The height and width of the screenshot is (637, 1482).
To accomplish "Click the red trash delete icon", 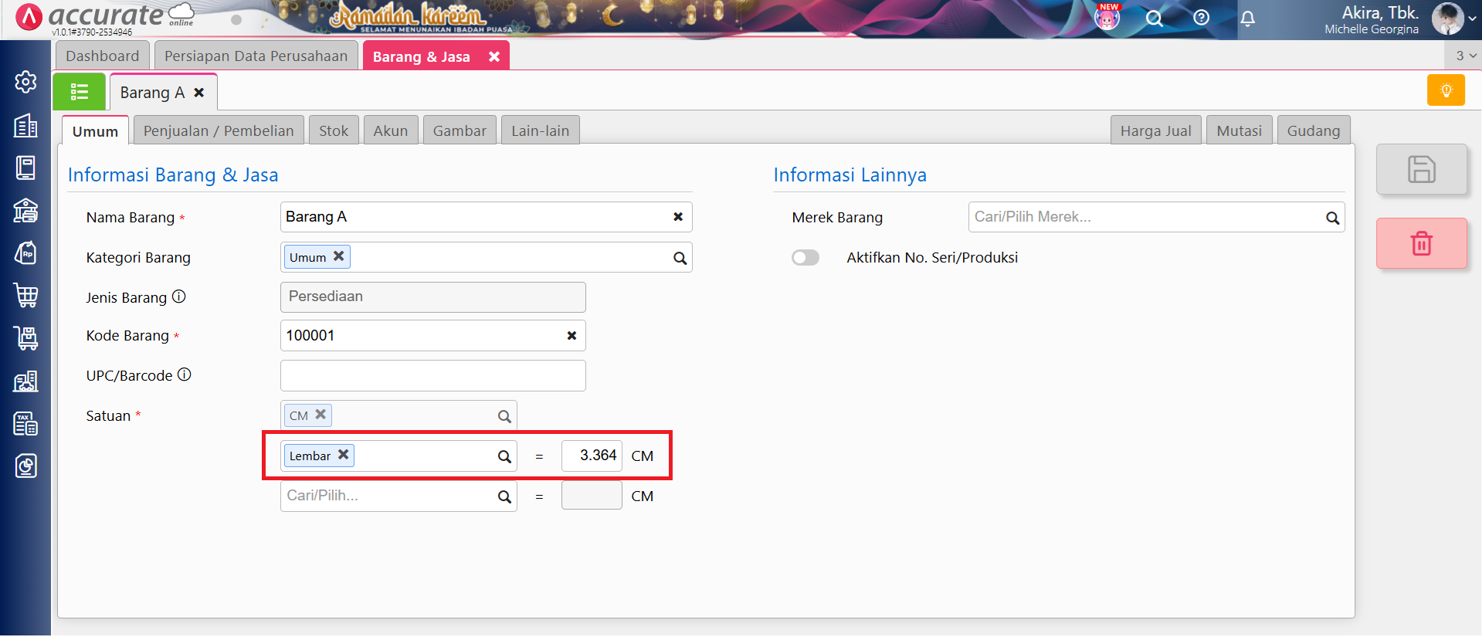I will (1421, 243).
